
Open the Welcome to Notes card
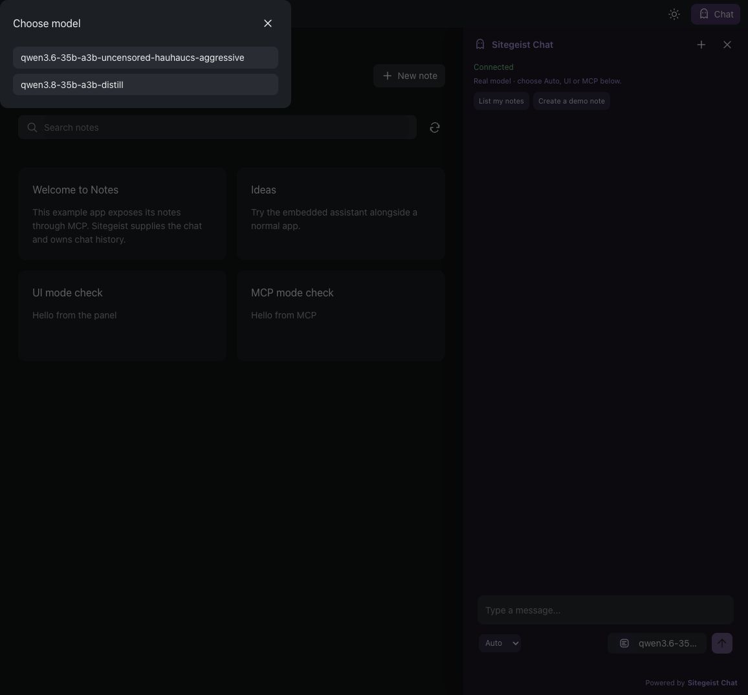click(122, 214)
